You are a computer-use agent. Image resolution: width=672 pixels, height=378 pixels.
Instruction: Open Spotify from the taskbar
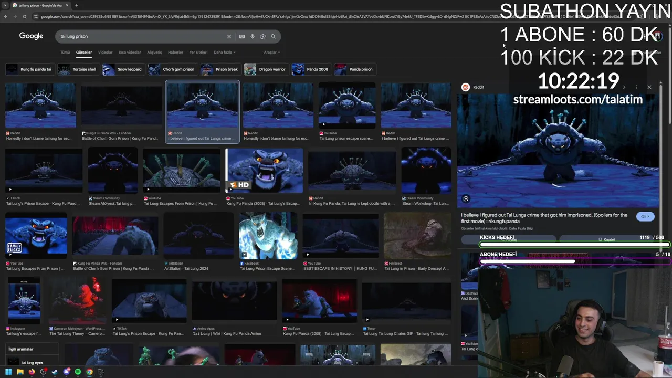tap(78, 372)
